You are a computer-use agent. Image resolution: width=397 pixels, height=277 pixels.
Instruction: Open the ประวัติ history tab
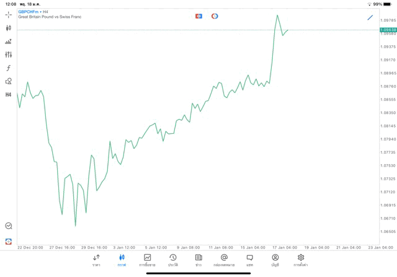coord(173,260)
